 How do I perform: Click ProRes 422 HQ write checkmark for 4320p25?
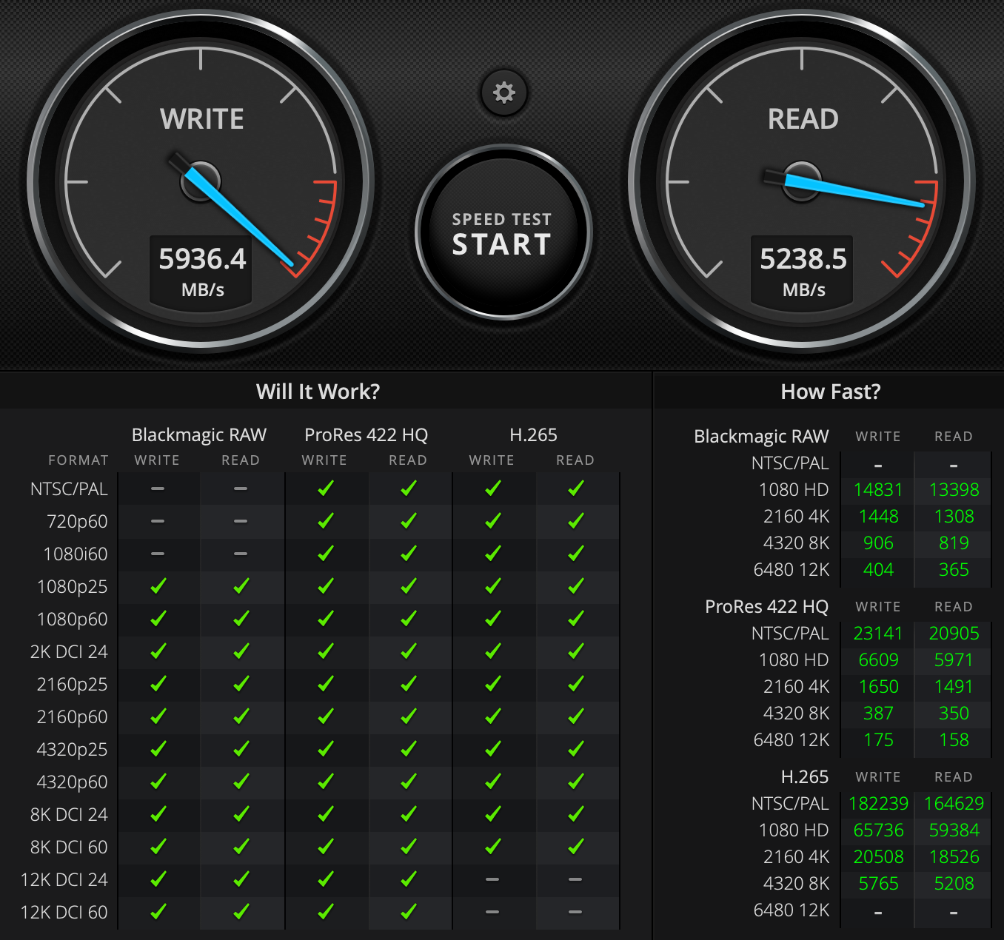click(325, 749)
